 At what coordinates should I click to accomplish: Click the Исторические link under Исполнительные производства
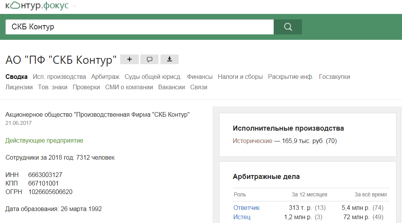tap(252, 141)
